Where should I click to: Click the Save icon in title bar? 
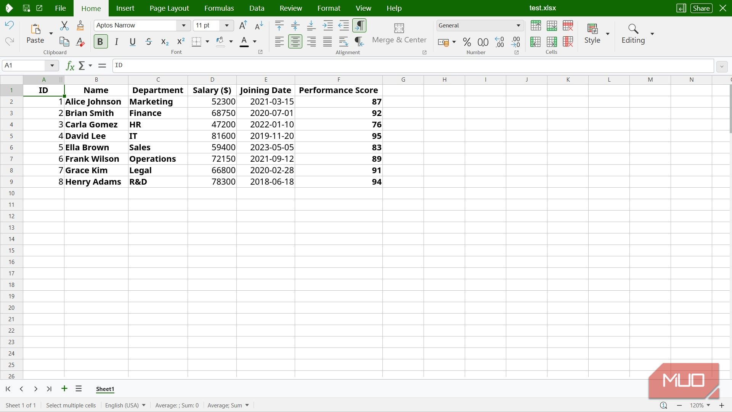tap(26, 8)
